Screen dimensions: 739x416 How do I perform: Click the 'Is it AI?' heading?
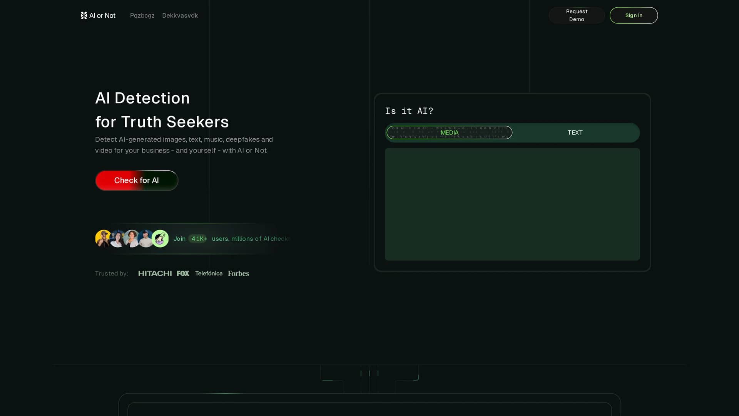[409, 111]
